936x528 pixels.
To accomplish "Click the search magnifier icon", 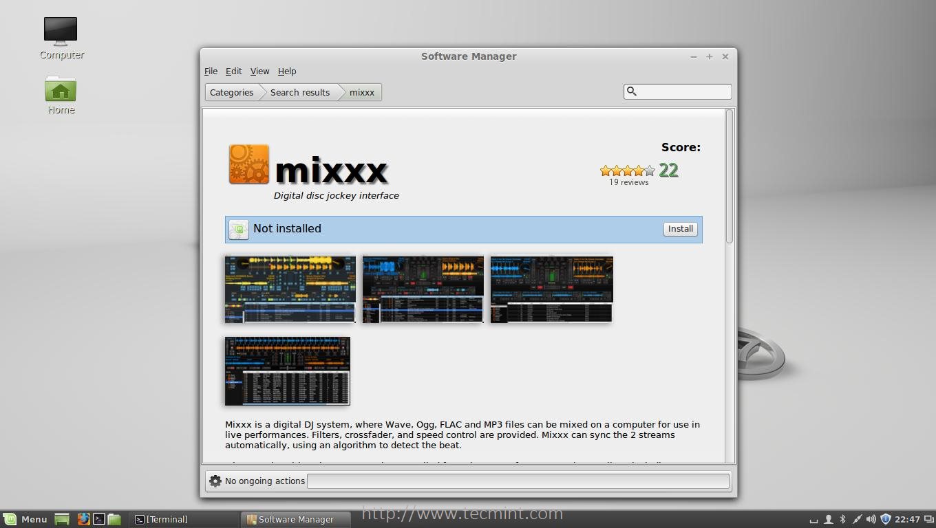I will coord(632,91).
